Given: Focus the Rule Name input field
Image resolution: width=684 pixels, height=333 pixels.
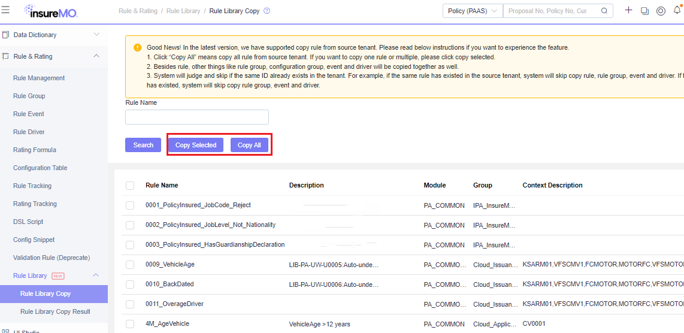Looking at the screenshot, I should point(196,117).
